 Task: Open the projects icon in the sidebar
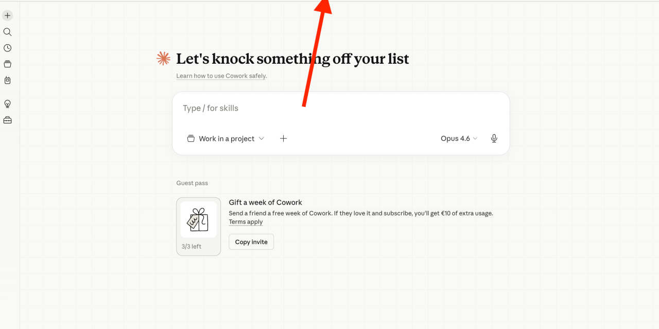coord(7,64)
